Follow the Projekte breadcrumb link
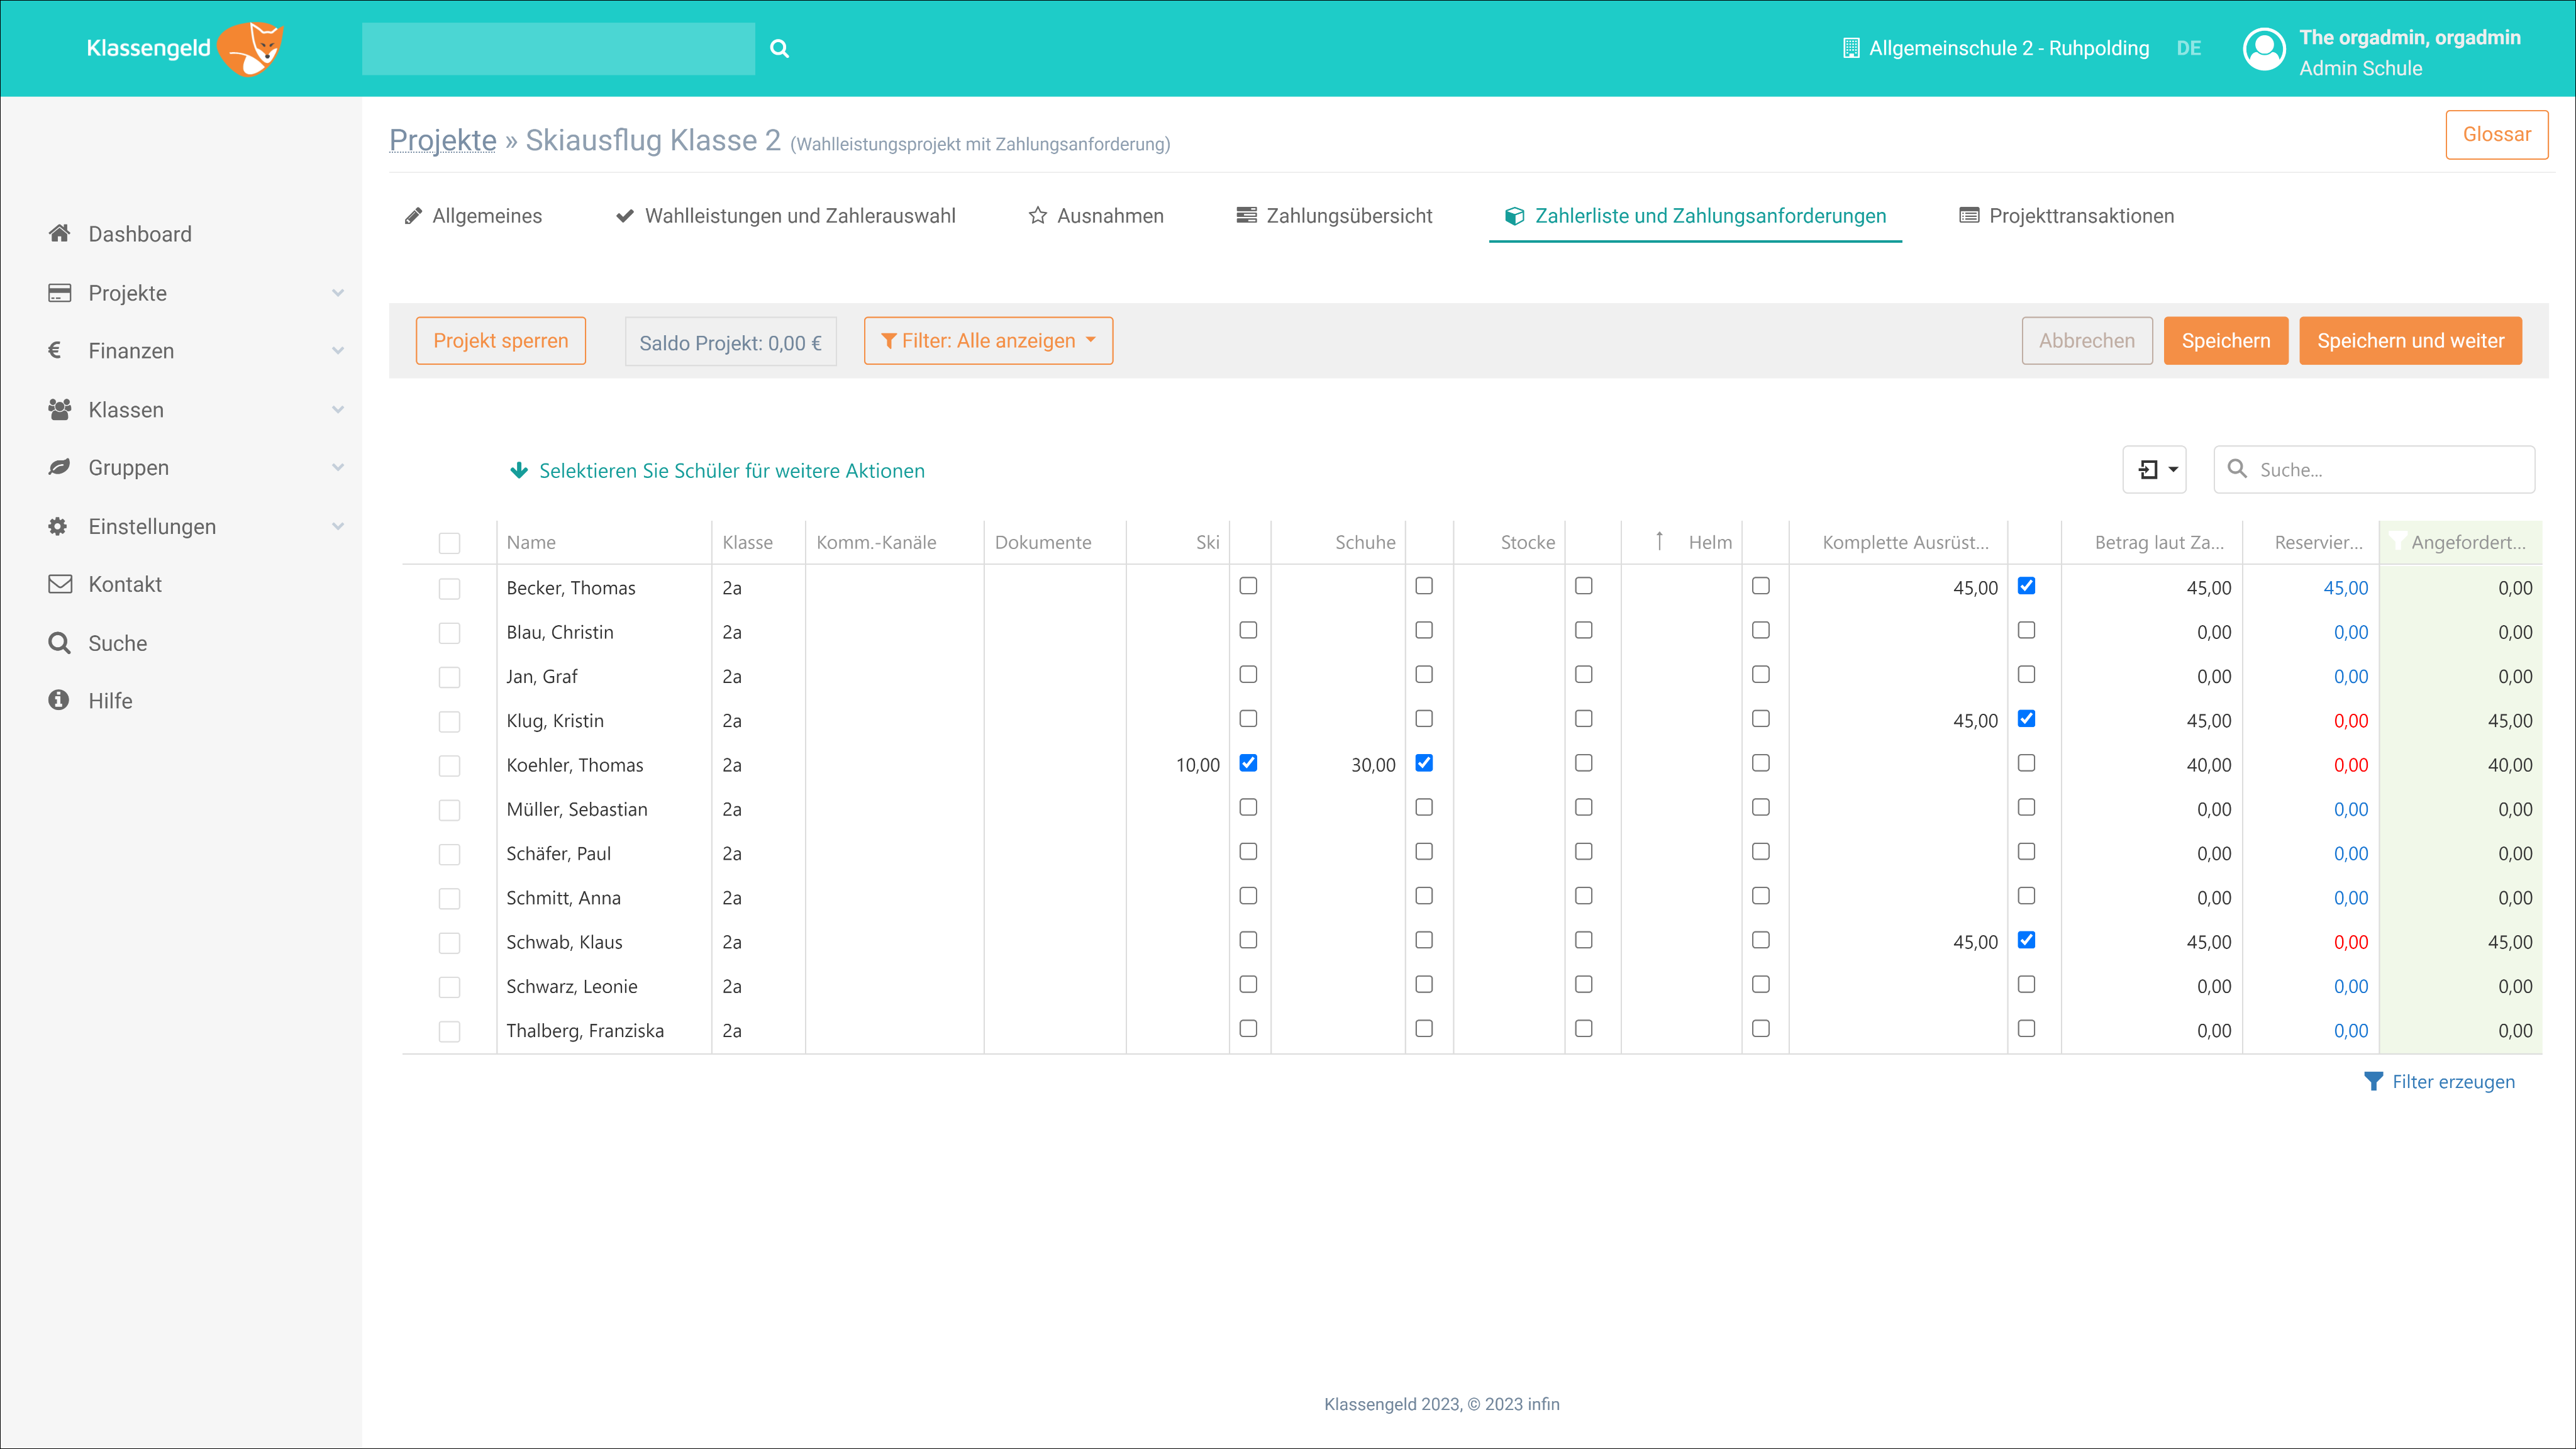Screen dimensions: 2576x1449 pos(443,140)
